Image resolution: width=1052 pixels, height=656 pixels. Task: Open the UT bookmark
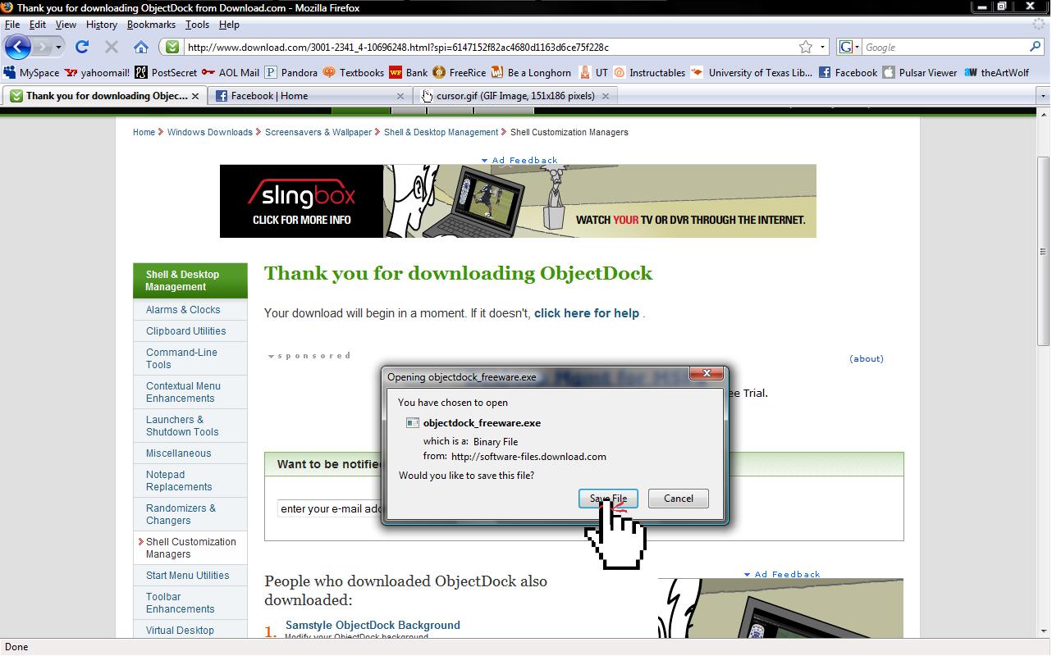(593, 72)
